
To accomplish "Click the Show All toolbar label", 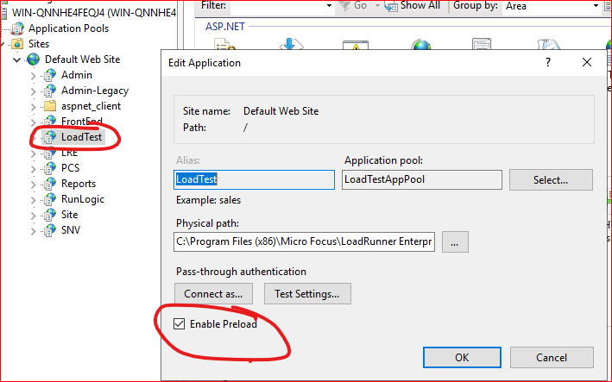I will tap(420, 5).
